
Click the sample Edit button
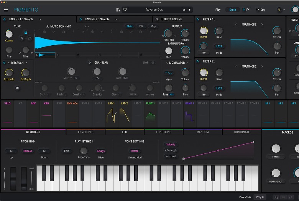[x=141, y=26]
